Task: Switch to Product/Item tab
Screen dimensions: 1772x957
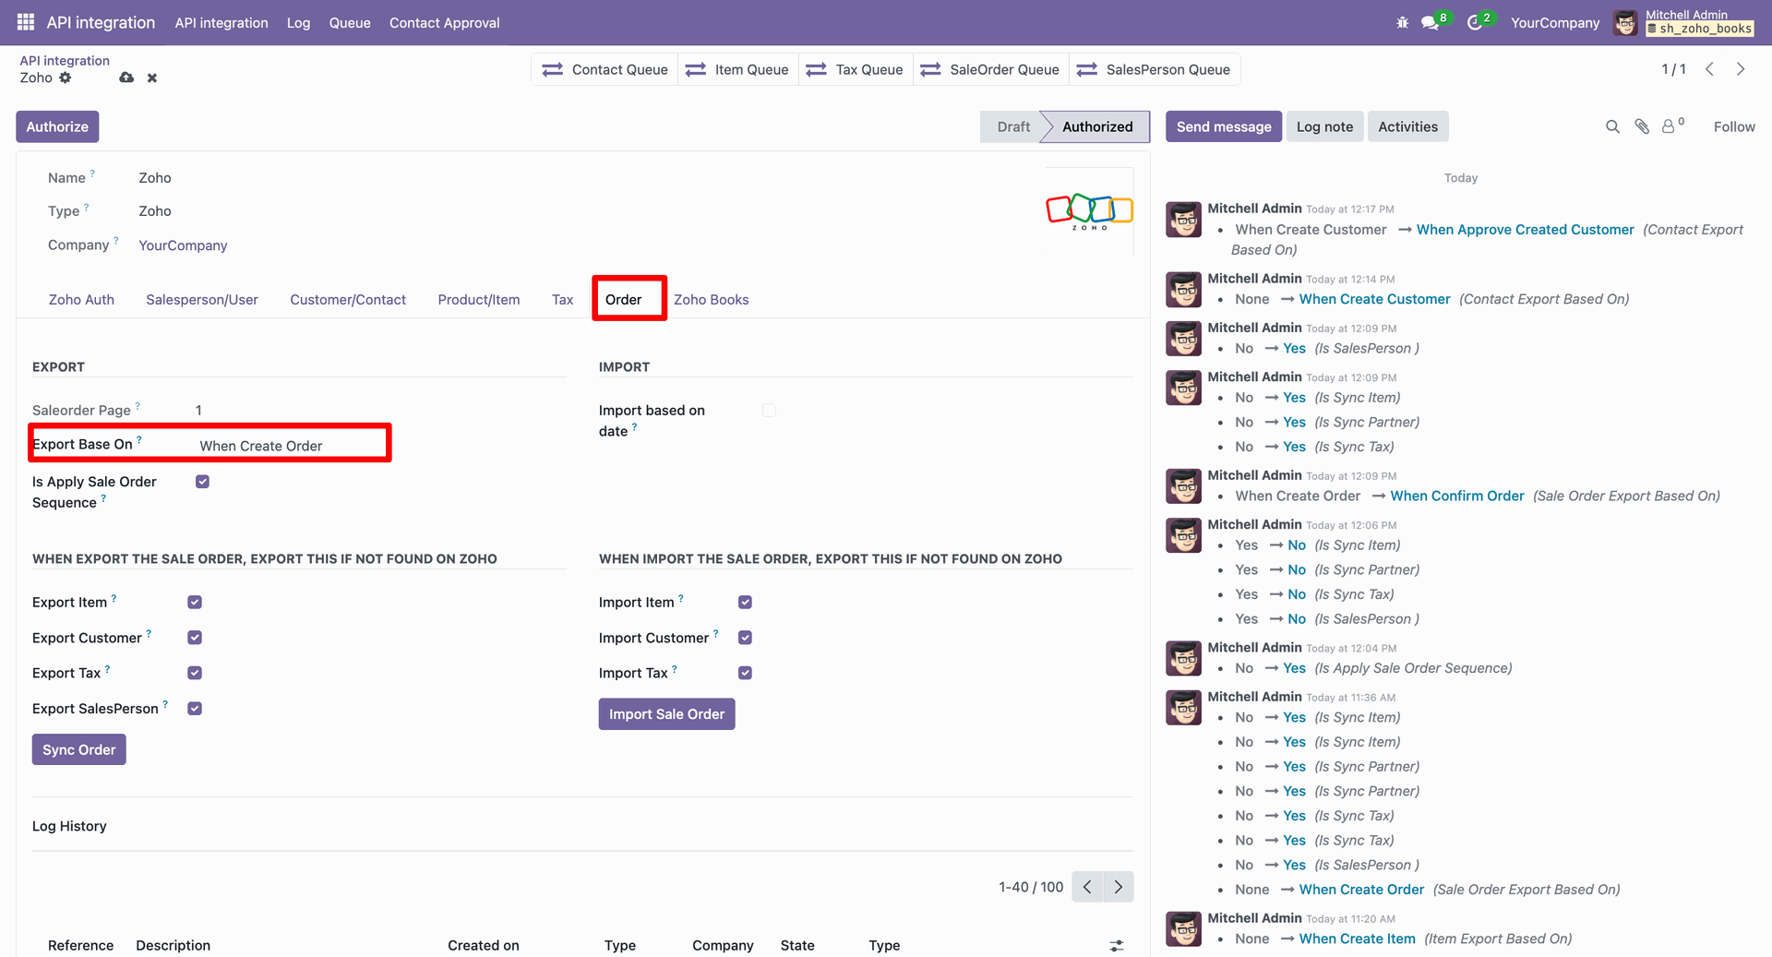Action: tap(479, 300)
